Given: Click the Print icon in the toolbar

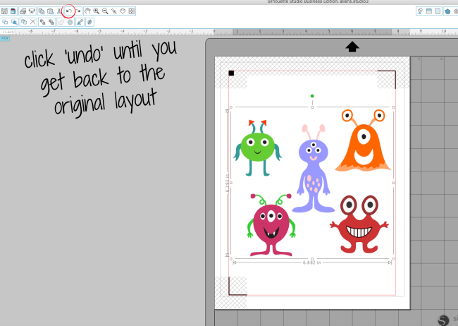Looking at the screenshot, I should [x=23, y=11].
